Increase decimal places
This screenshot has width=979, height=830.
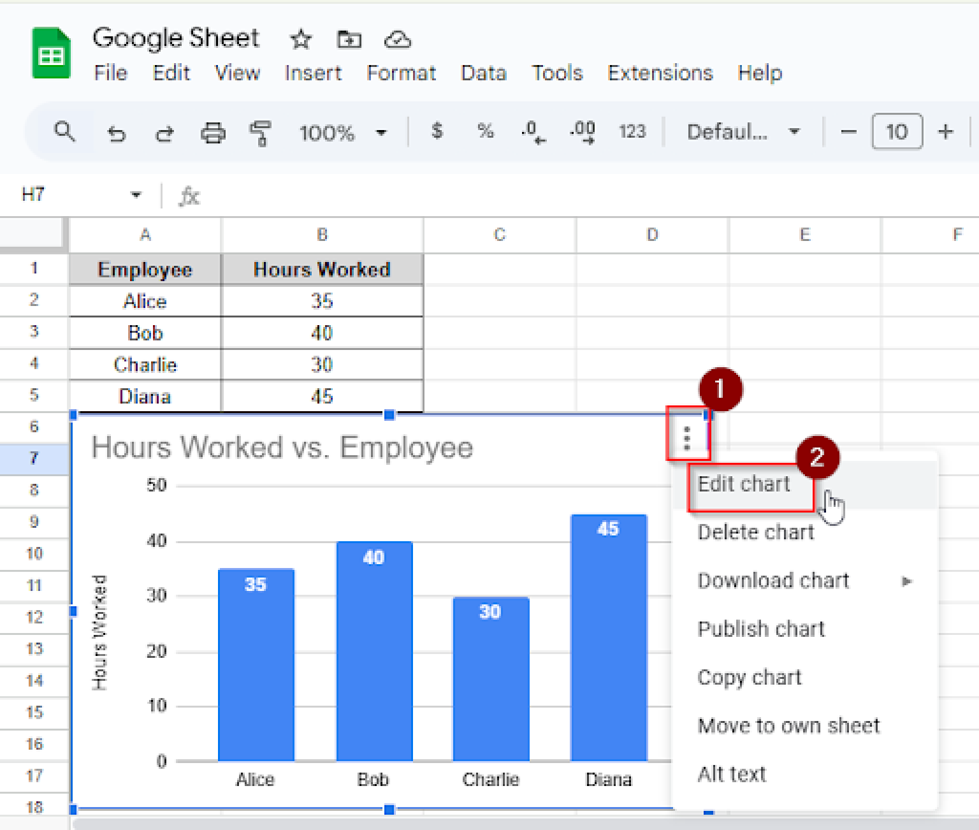582,132
